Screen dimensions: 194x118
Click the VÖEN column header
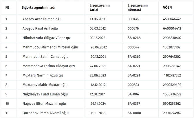pos(167,8)
